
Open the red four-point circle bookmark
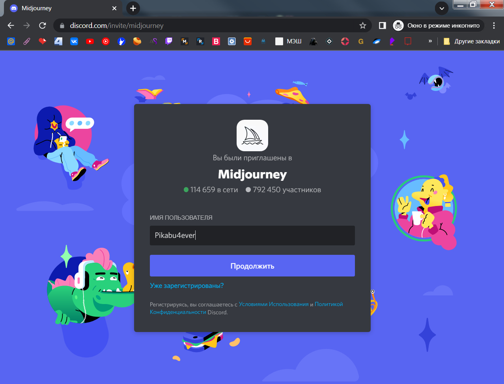tap(345, 41)
